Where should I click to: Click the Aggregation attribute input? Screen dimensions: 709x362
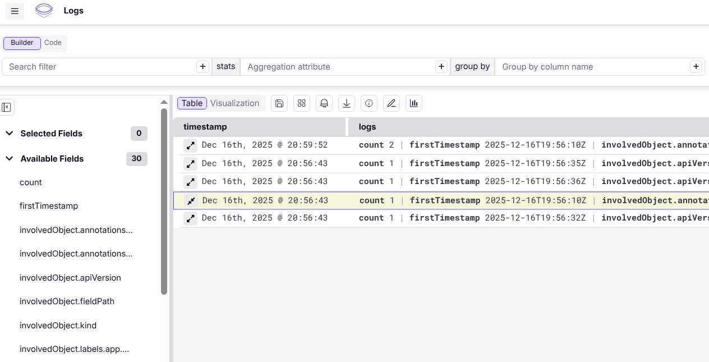(337, 67)
